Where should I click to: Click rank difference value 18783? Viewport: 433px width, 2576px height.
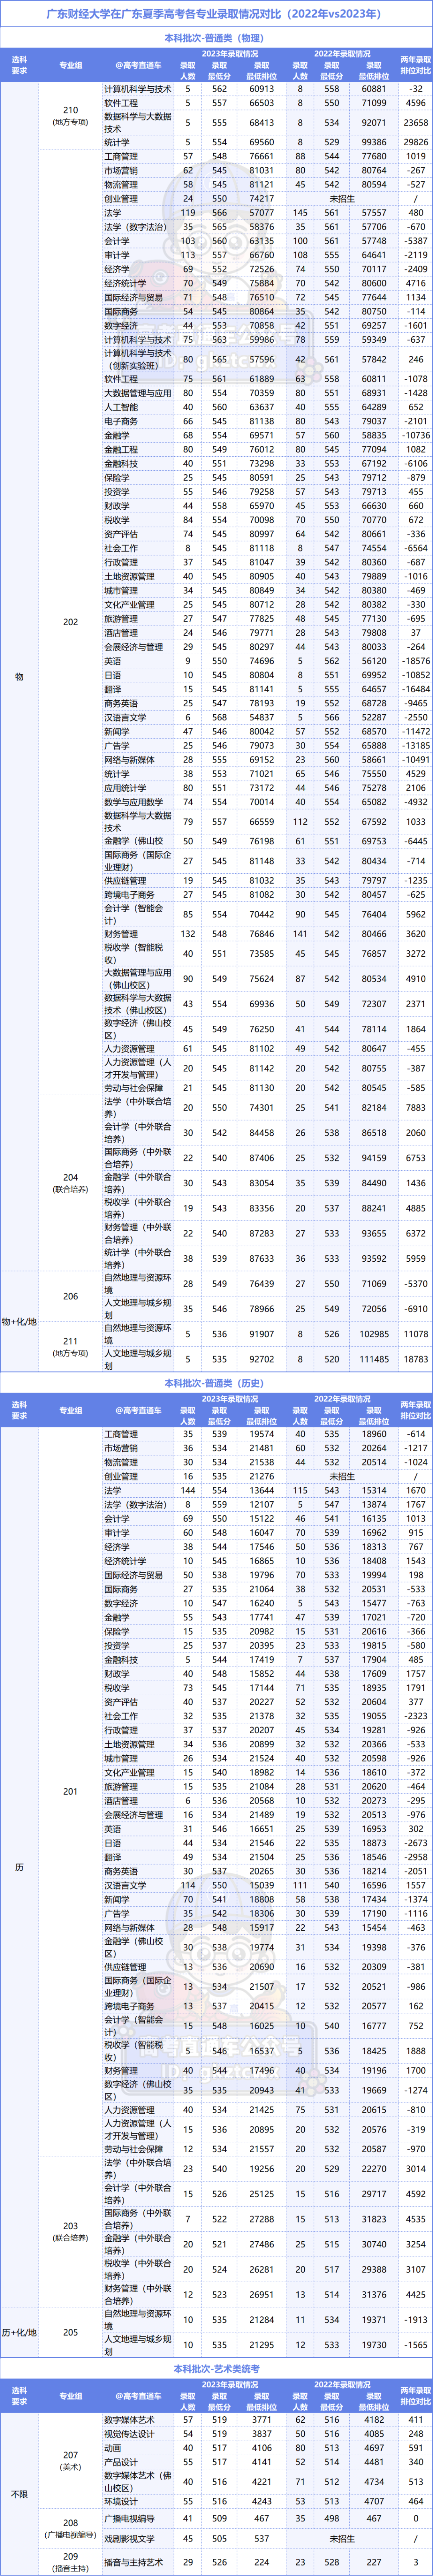[416, 1359]
